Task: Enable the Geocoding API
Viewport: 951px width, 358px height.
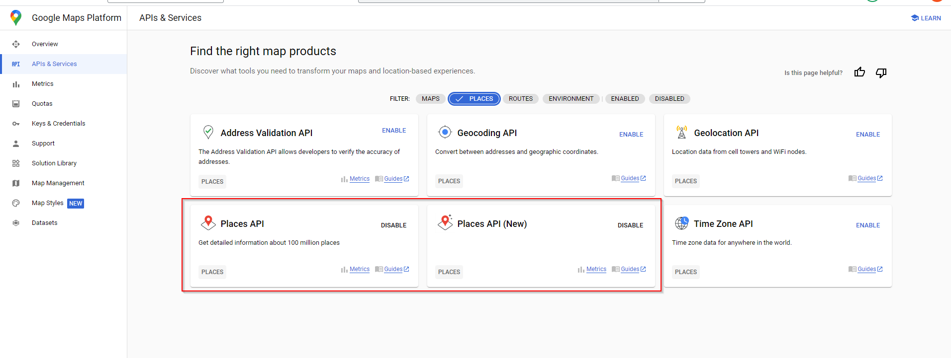Action: (631, 135)
